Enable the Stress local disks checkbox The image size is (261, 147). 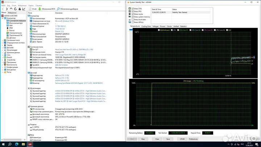pyautogui.click(x=133, y=20)
